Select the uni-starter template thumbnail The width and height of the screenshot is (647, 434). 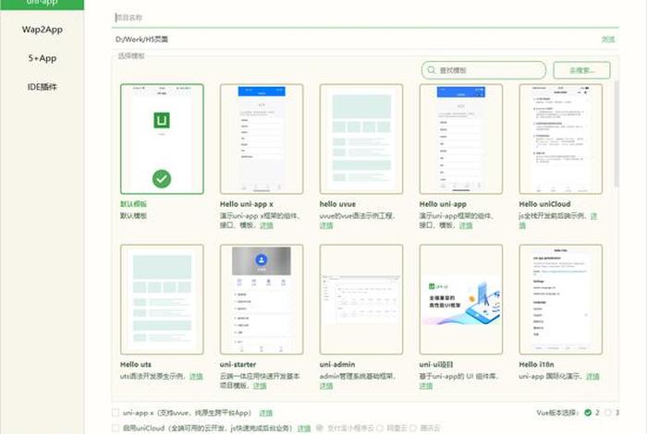[x=262, y=299]
